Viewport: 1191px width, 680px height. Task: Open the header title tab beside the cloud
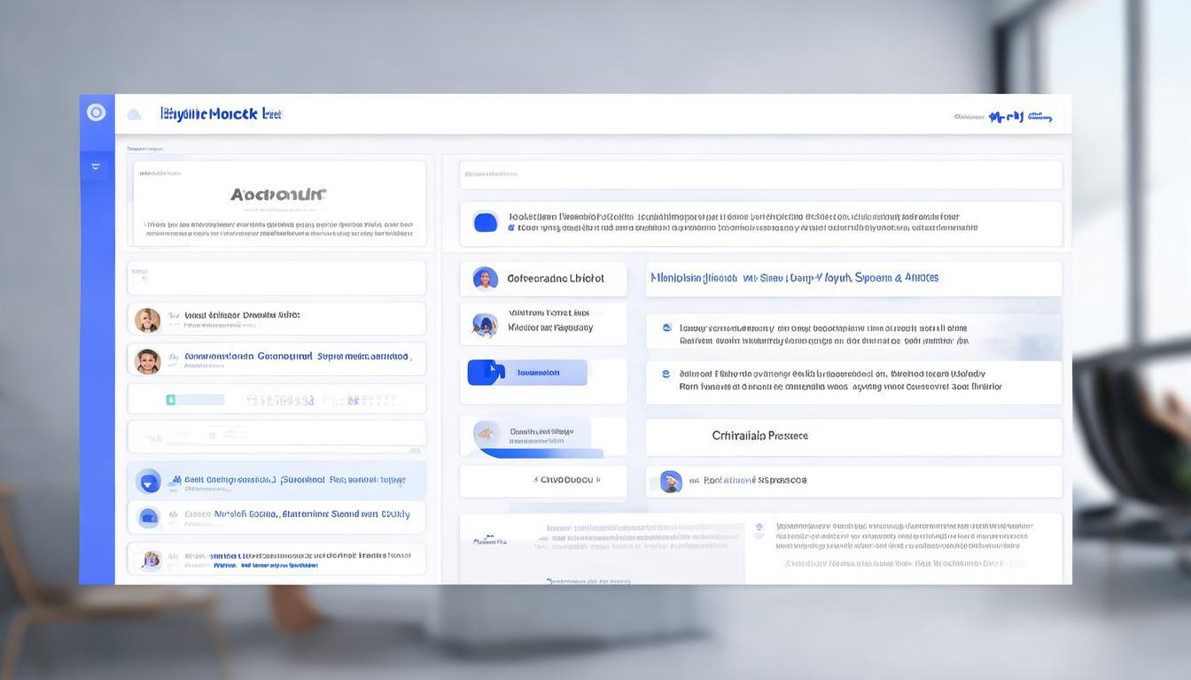pos(221,114)
